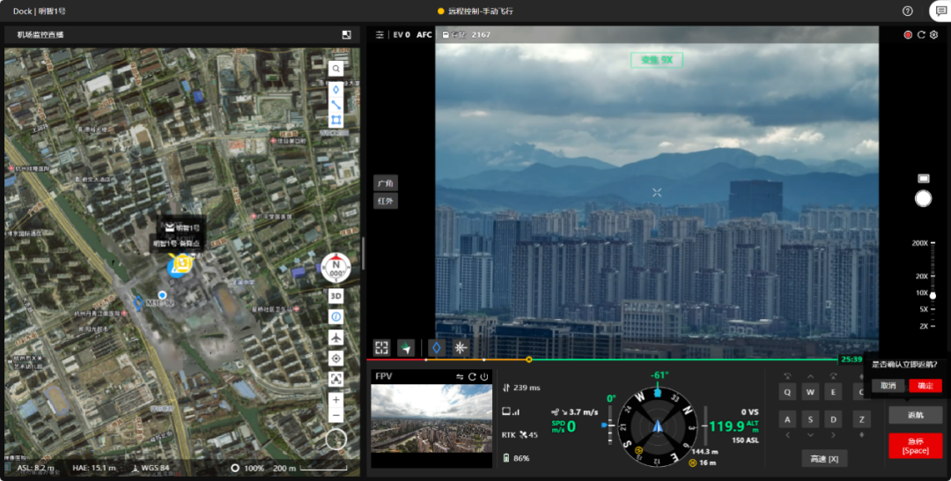The height and width of the screenshot is (481, 951).
Task: Confirm return home with 确定
Action: [x=925, y=386]
